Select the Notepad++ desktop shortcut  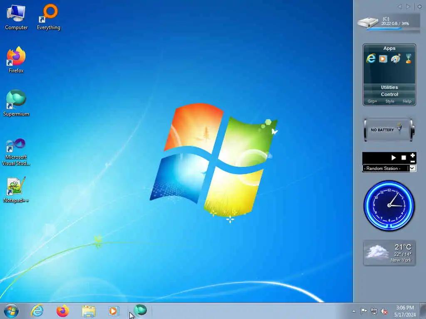click(16, 189)
